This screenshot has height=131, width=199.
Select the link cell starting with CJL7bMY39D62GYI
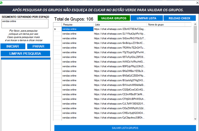pos(120,104)
